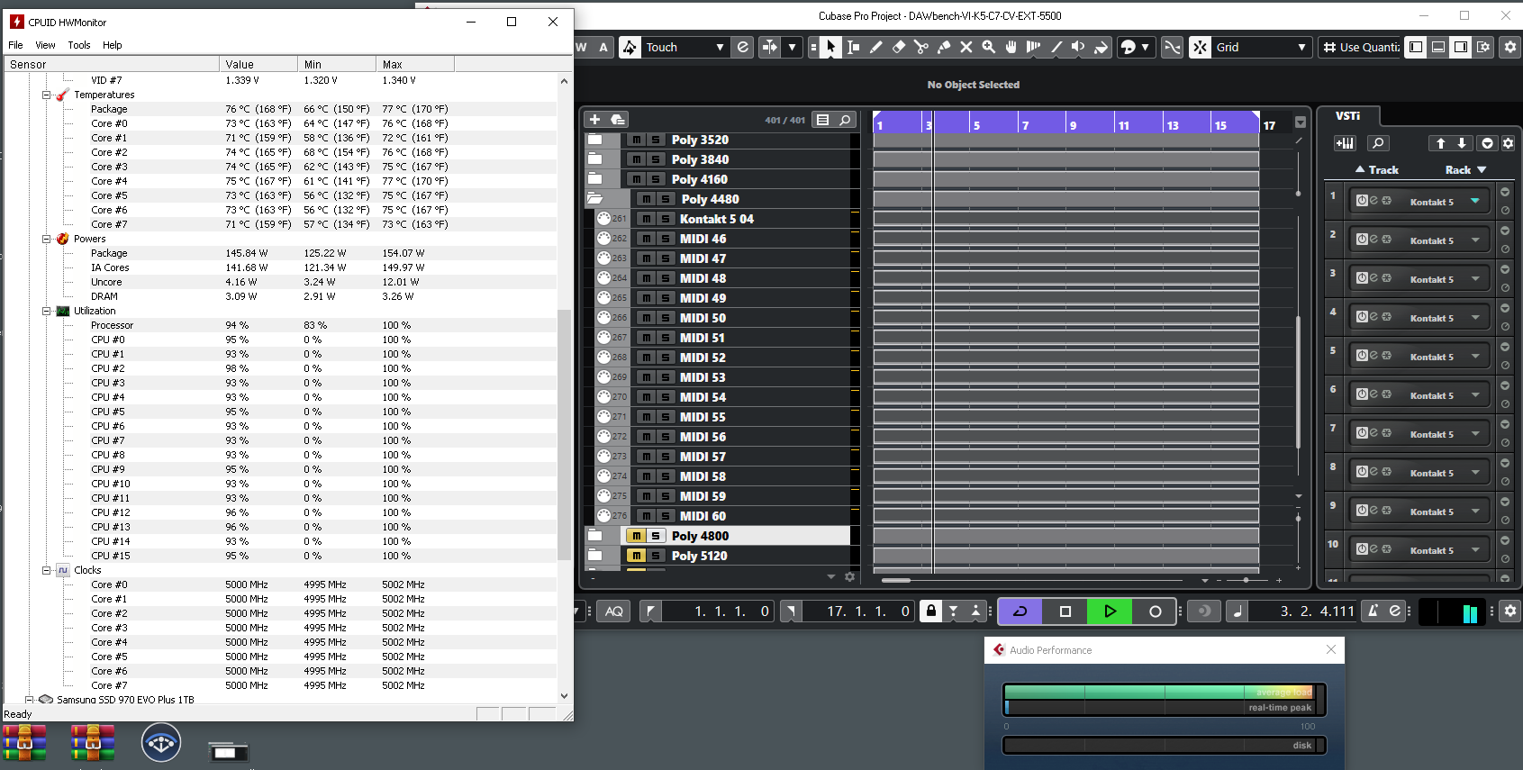Select the Mute X tool

(965, 47)
